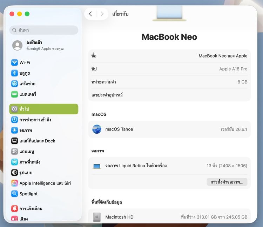Viewport: 263px width, 227px height.
Task: Click the Macintosh HD drive icon
Action: click(x=97, y=217)
